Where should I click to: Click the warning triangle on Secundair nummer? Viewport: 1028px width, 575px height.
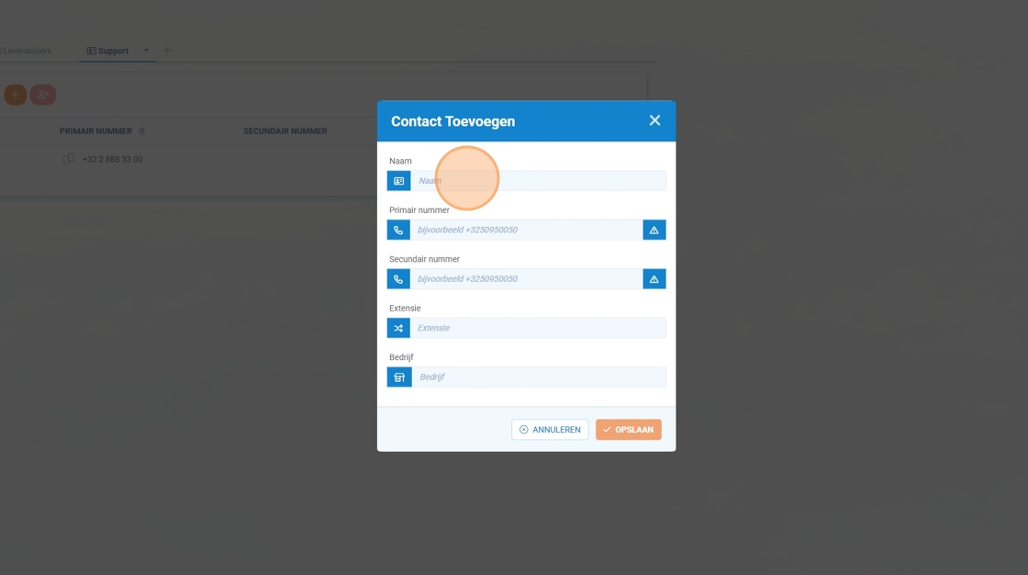[x=654, y=279]
